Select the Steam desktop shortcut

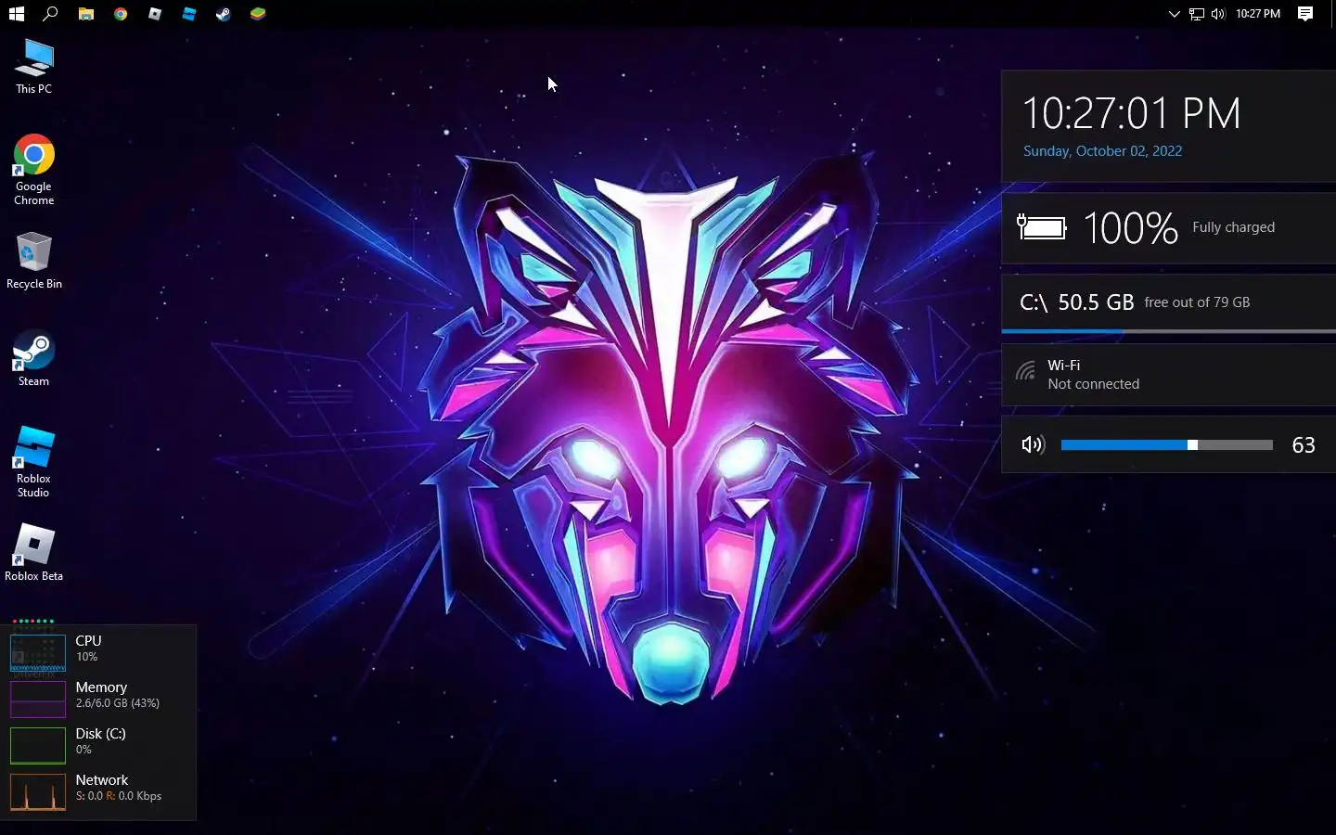[x=34, y=358]
